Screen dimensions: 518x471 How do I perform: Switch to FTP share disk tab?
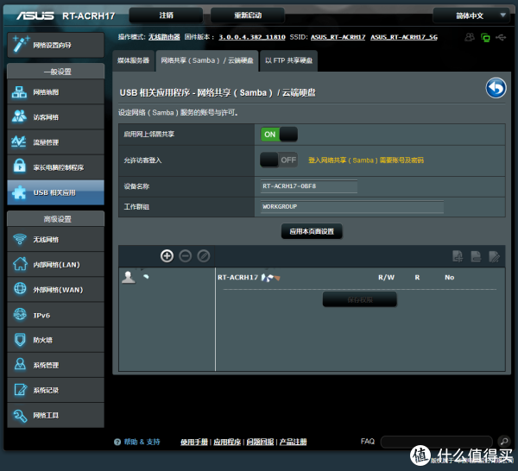tap(288, 60)
